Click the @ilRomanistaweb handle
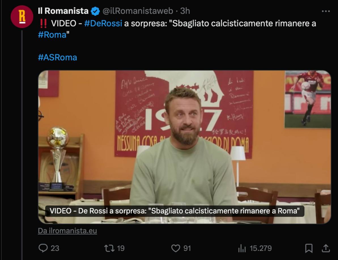Screen dimensions: 338x260 tap(138, 11)
